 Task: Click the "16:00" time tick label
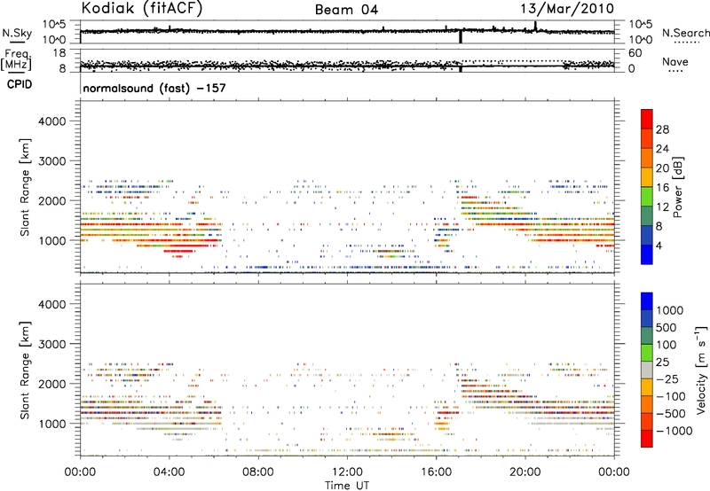click(436, 472)
